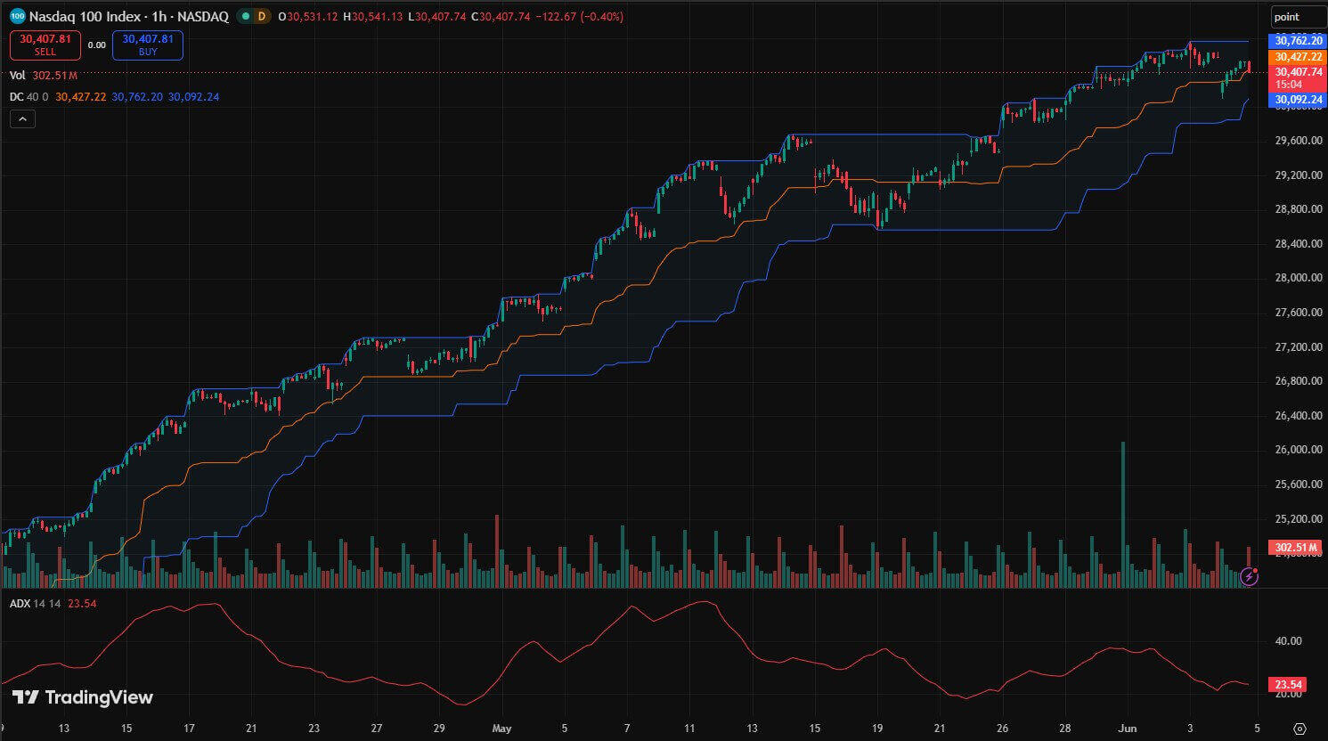1328x741 pixels.
Task: Click the tallest volume bar near Jun
Action: (1123, 515)
